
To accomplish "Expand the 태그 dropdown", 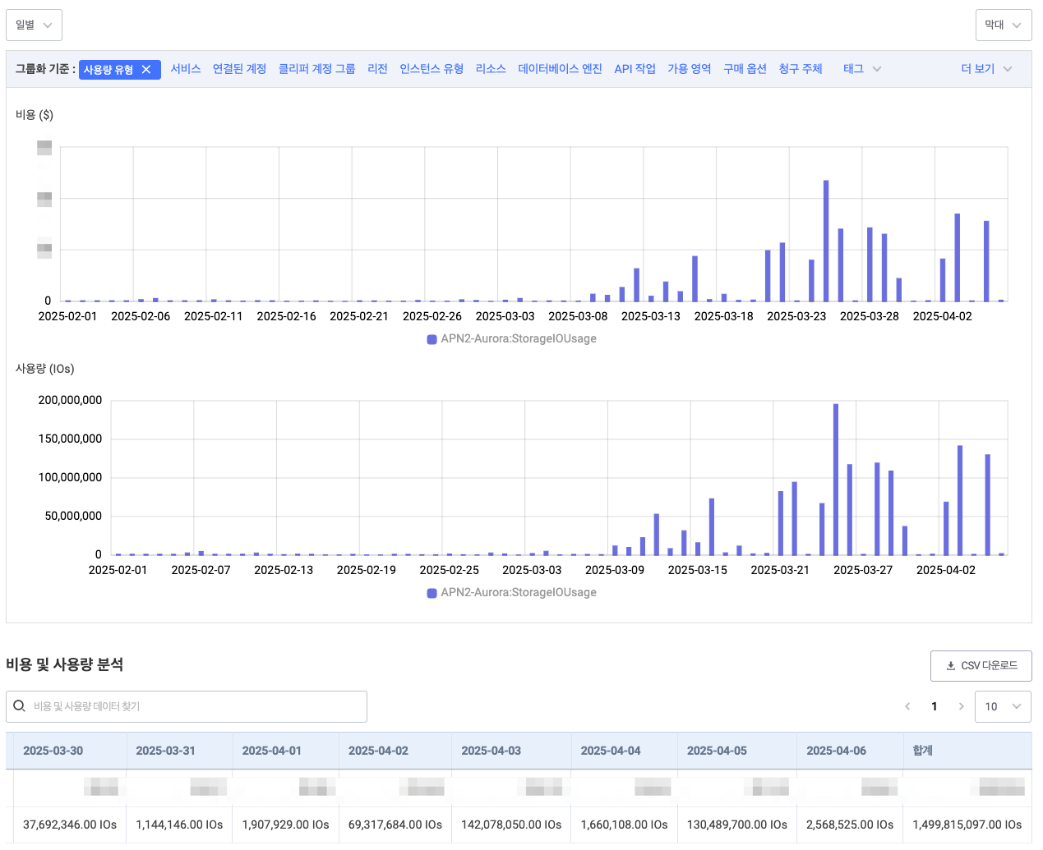I will [862, 69].
